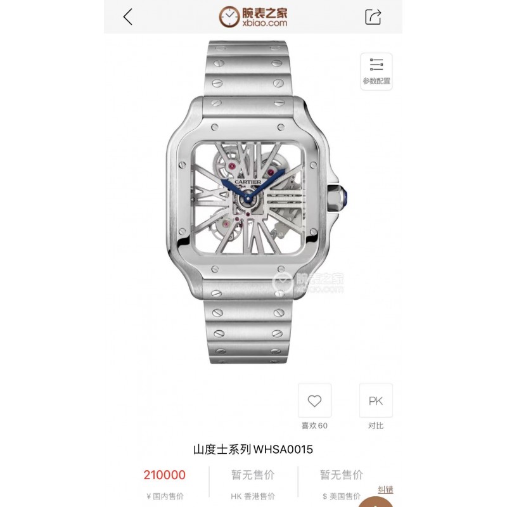This screenshot has height=507, width=507.
Task: Open the share icon at top right
Action: point(373,17)
